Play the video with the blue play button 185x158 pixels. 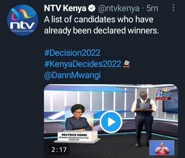[111, 122]
